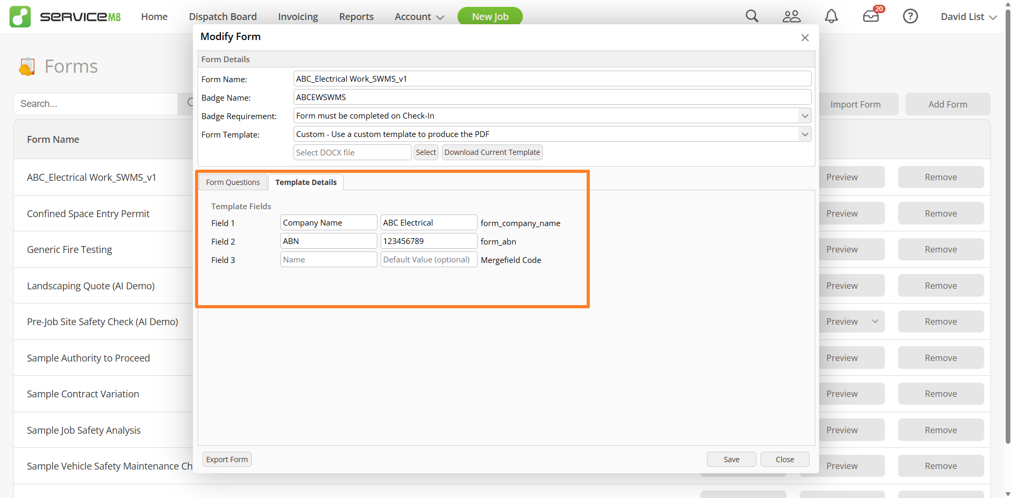Image resolution: width=1012 pixels, height=498 pixels.
Task: Preview the Sample Contract Variation form
Action: (851, 394)
